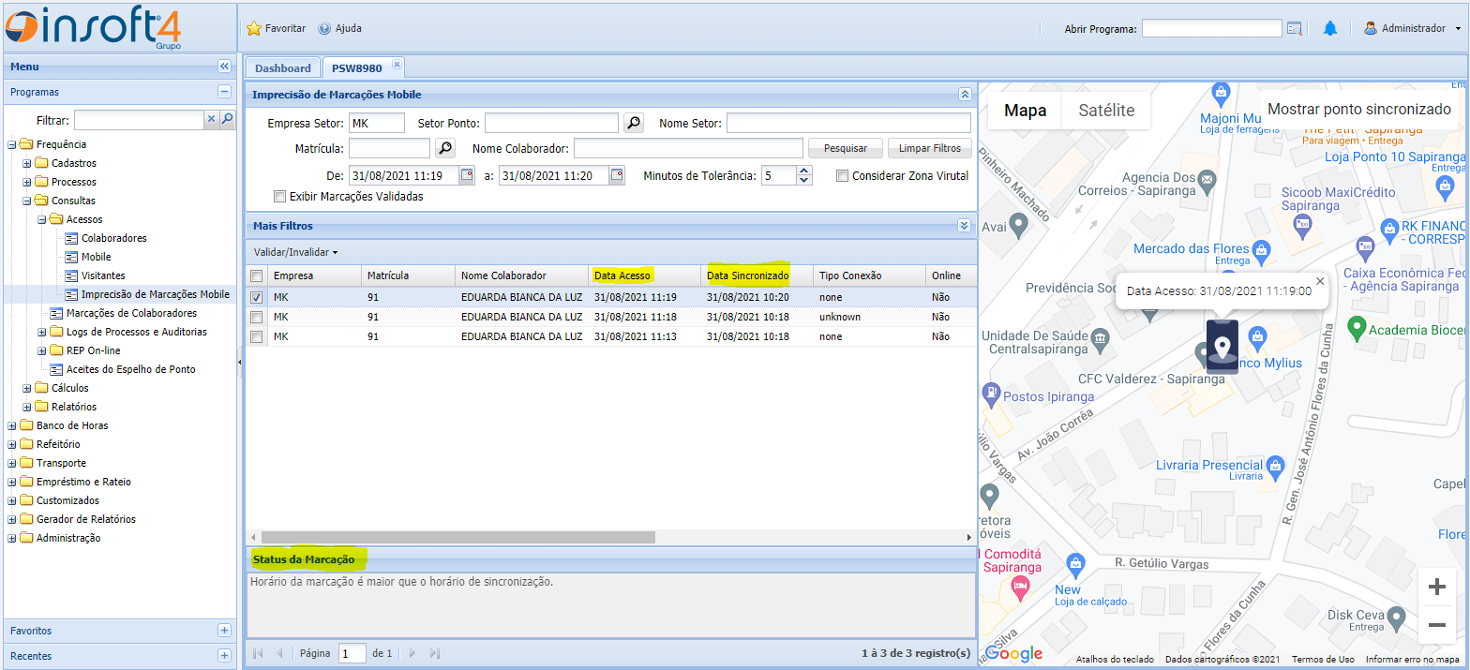1470x670 pixels.
Task: Click the Favoritar star icon
Action: 254,28
